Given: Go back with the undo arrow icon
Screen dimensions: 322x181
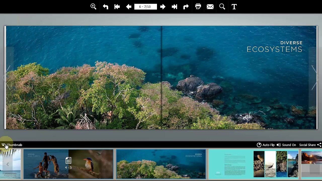Looking at the screenshot, I should tap(105, 7).
